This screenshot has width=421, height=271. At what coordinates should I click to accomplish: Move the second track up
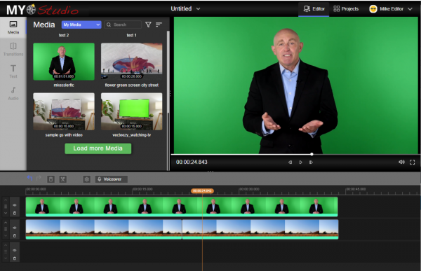click(x=6, y=223)
